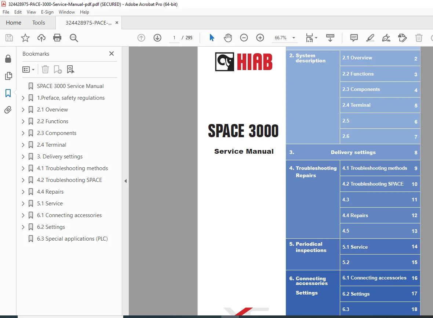
Task: Open bookmark options dropdown menu
Action: tap(28, 69)
